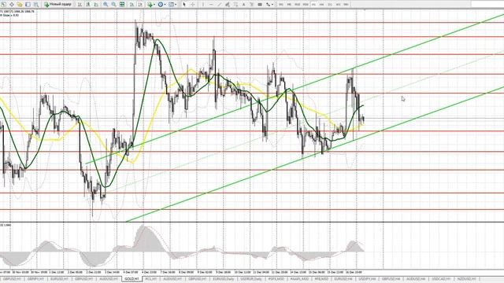Switch timeframe to M30
Image resolution: width=504 pixels, height=283 pixels.
point(306,5)
